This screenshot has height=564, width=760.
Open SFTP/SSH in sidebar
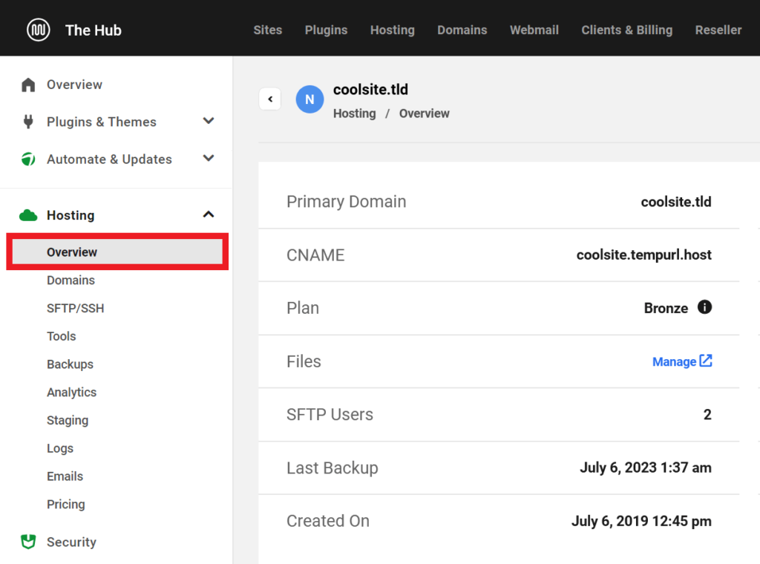click(75, 308)
